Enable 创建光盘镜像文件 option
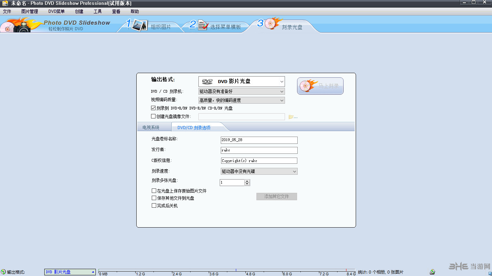Viewport: 492px width, 276px height. tap(153, 116)
